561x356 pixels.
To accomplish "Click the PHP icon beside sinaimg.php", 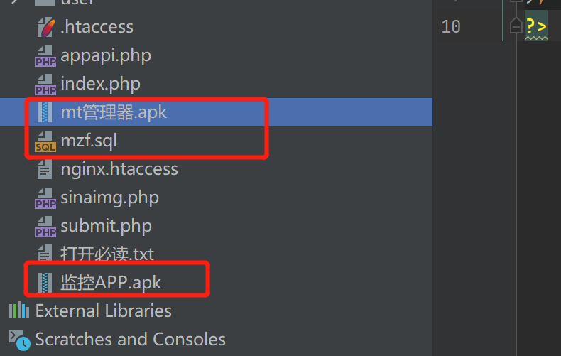I will point(45,198).
